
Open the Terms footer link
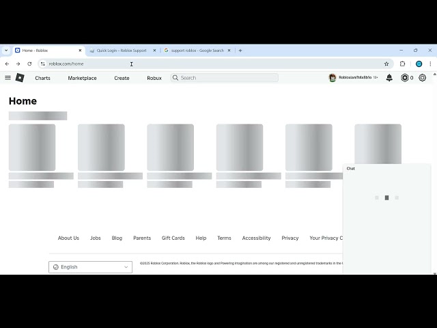click(225, 238)
